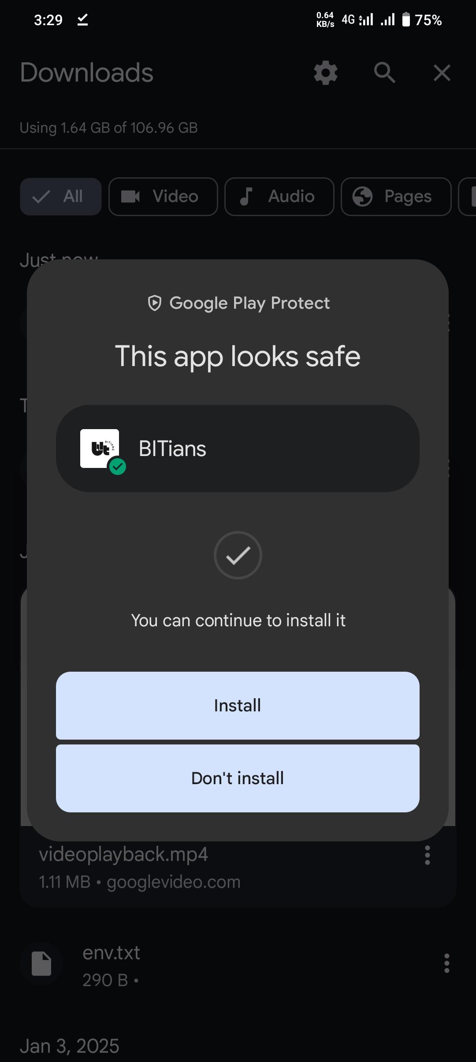Tap the BITians app icon
This screenshot has width=476, height=1062.
100,449
